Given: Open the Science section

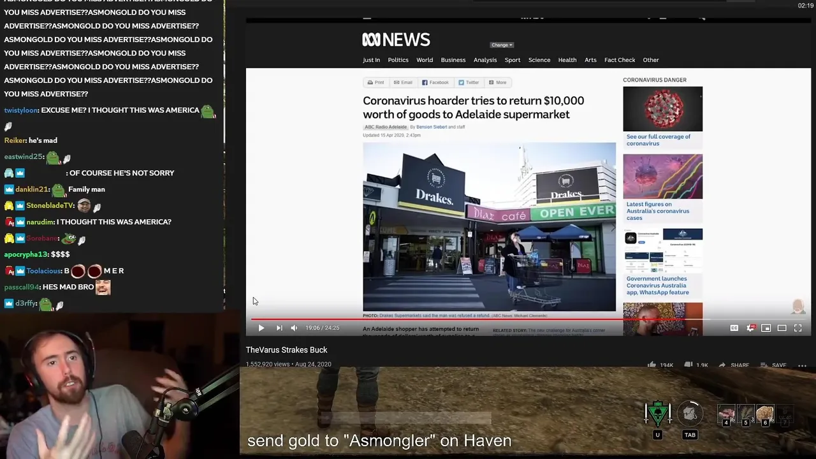Looking at the screenshot, I should tap(539, 60).
